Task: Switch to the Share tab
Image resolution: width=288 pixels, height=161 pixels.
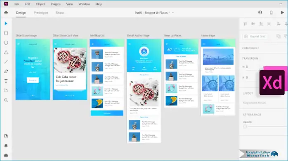Action: (x=60, y=13)
